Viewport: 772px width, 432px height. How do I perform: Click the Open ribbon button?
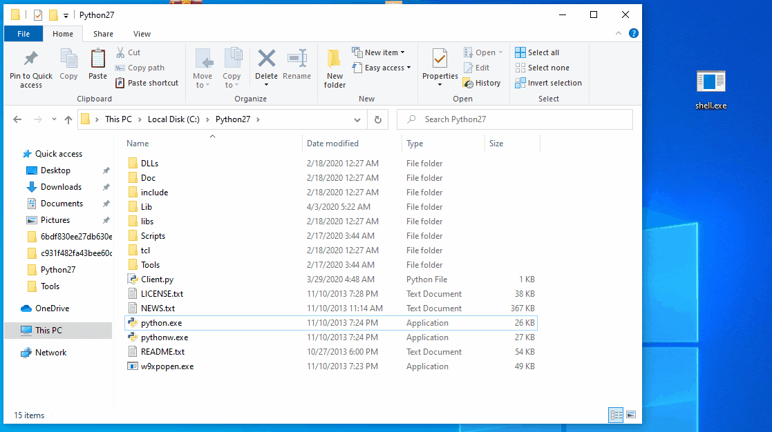pyautogui.click(x=483, y=52)
